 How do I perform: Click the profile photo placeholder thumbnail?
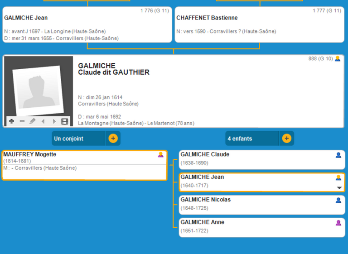pyautogui.click(x=39, y=87)
